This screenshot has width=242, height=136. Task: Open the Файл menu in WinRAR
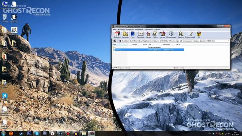(115, 29)
